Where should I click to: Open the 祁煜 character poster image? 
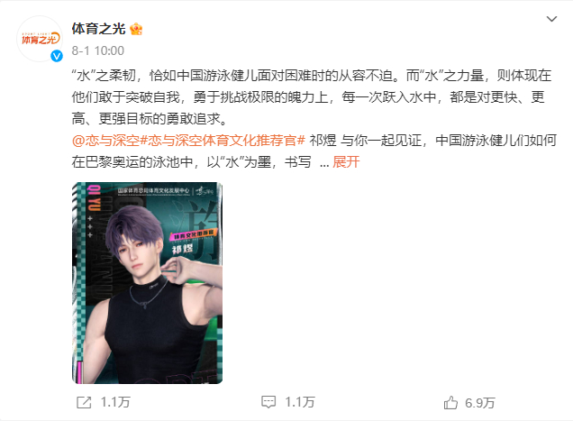pos(147,283)
